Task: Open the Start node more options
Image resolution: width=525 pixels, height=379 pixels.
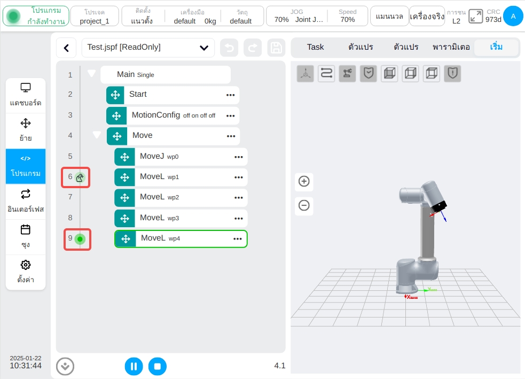Action: (x=230, y=95)
